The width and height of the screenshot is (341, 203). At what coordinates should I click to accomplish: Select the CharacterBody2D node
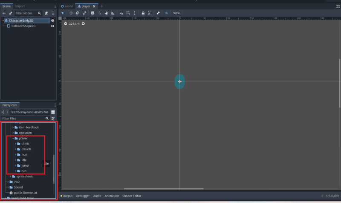21,20
